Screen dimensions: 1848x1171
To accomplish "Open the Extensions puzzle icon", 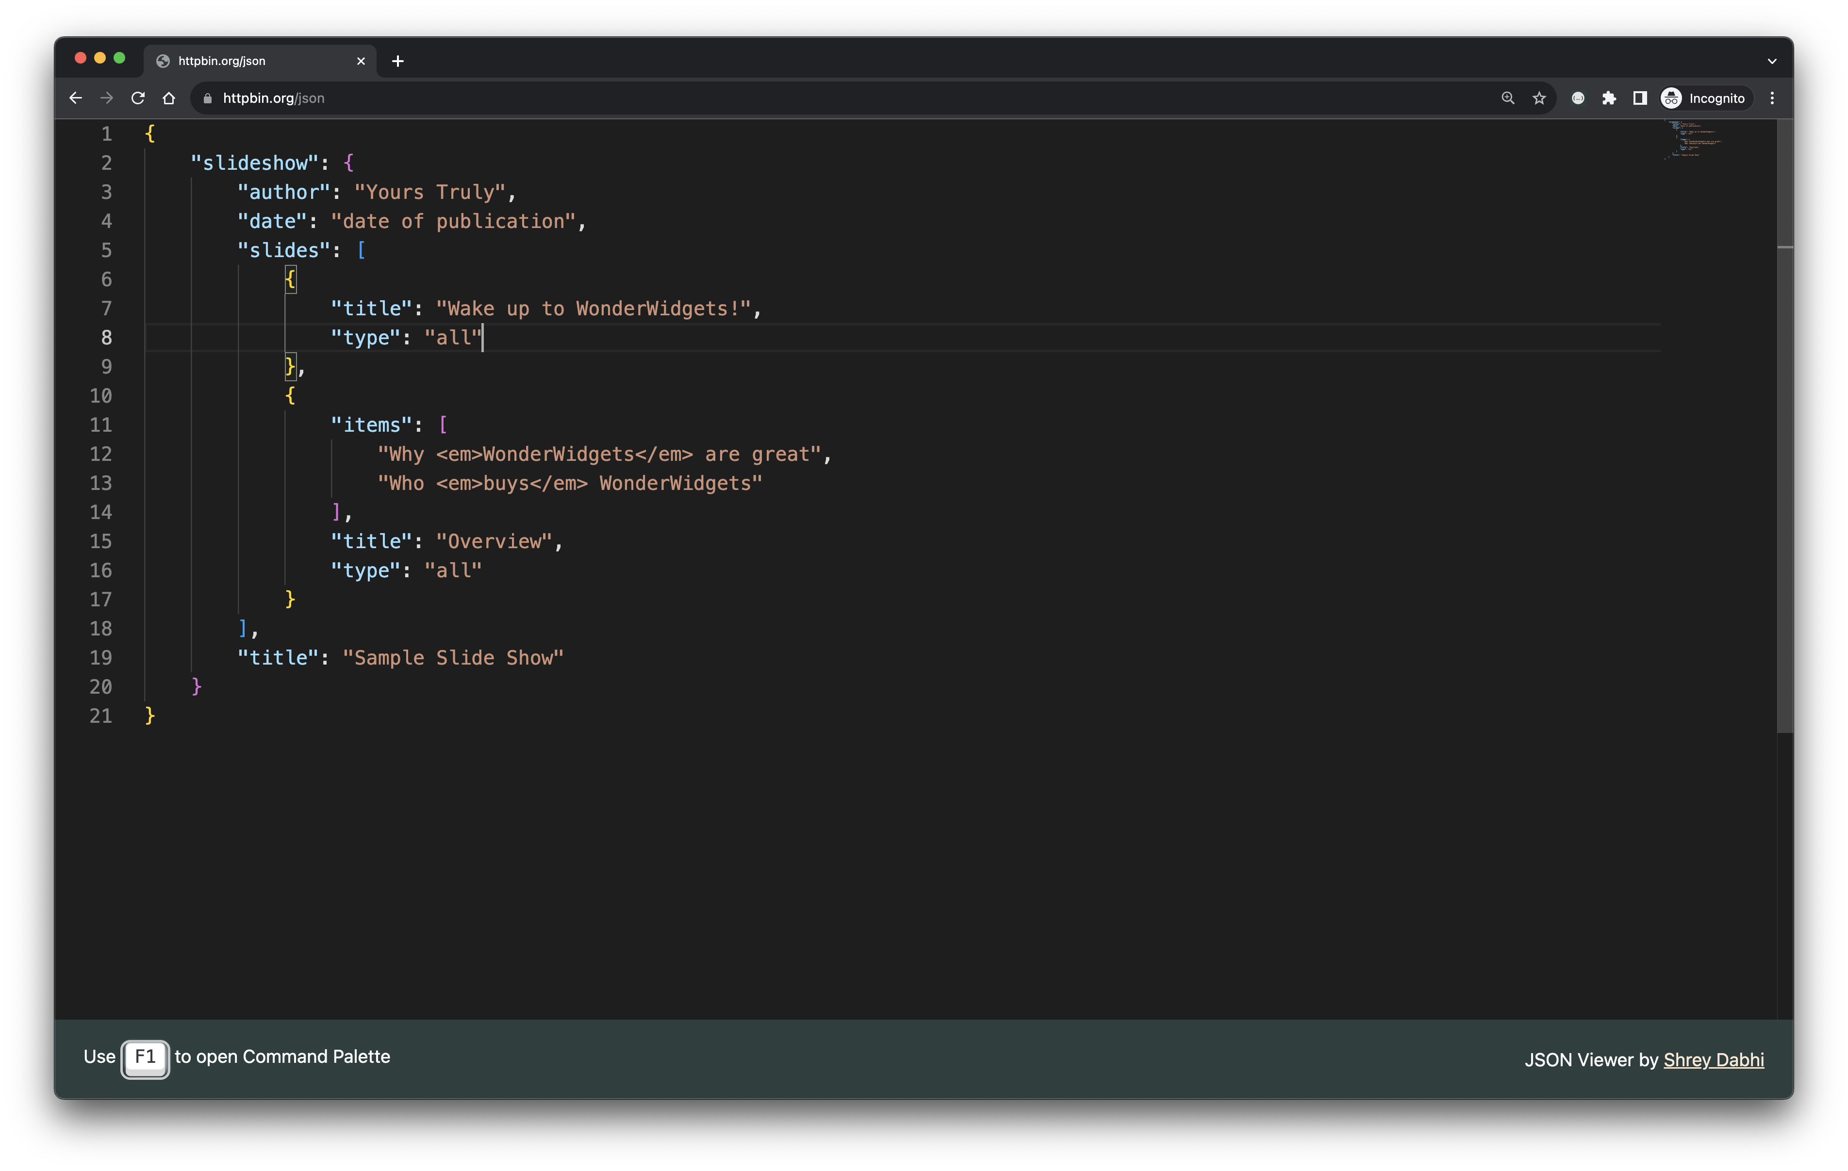I will tap(1609, 98).
